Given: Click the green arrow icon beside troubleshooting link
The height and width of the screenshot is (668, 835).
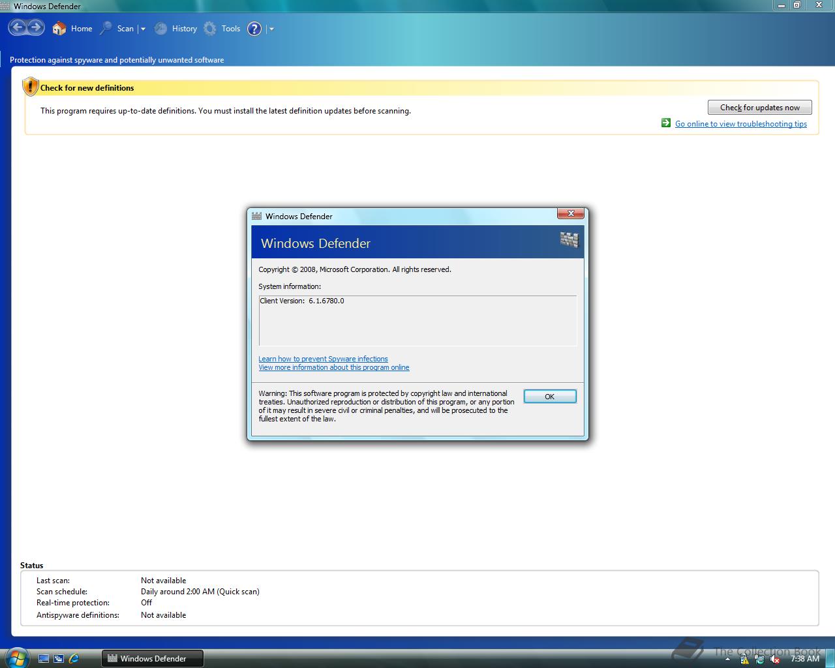Looking at the screenshot, I should (x=666, y=123).
